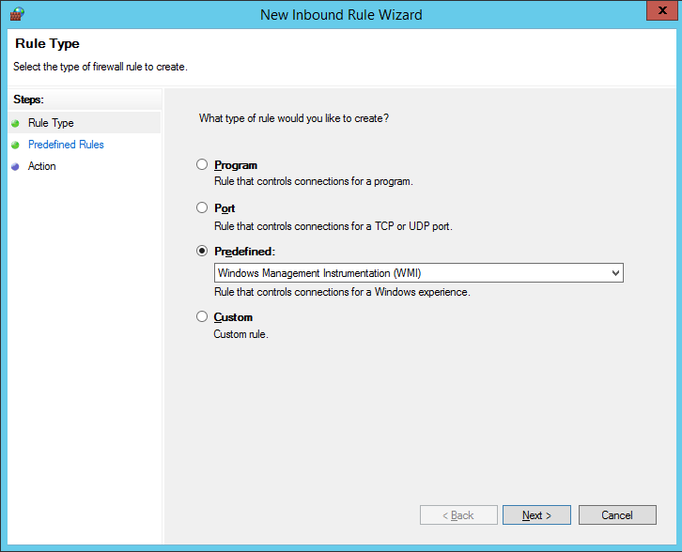The width and height of the screenshot is (682, 552).
Task: Select the Program radio button
Action: coord(202,164)
